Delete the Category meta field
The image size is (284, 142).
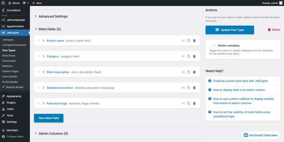(x=194, y=56)
